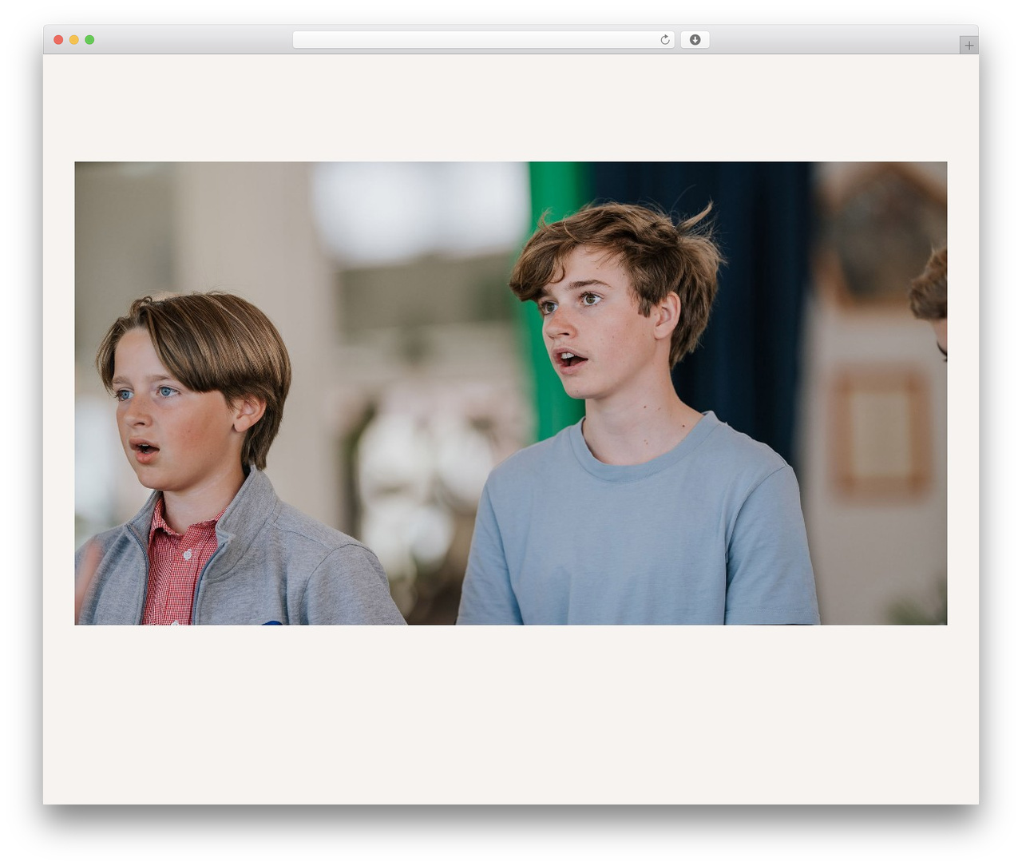
Task: Click the empty beige area above the photo
Action: coord(511,108)
